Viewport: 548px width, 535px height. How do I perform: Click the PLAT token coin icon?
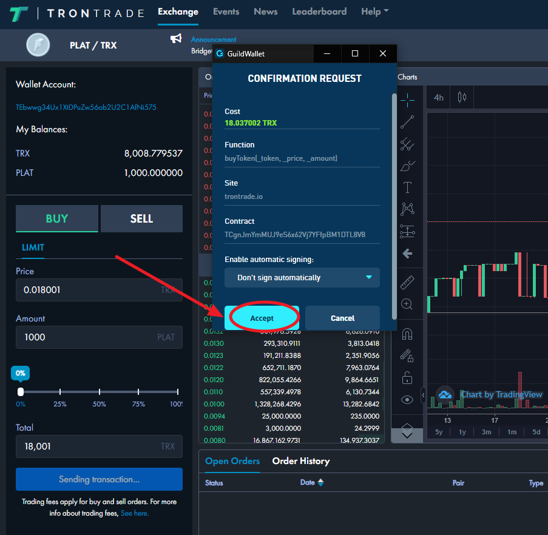pos(38,45)
